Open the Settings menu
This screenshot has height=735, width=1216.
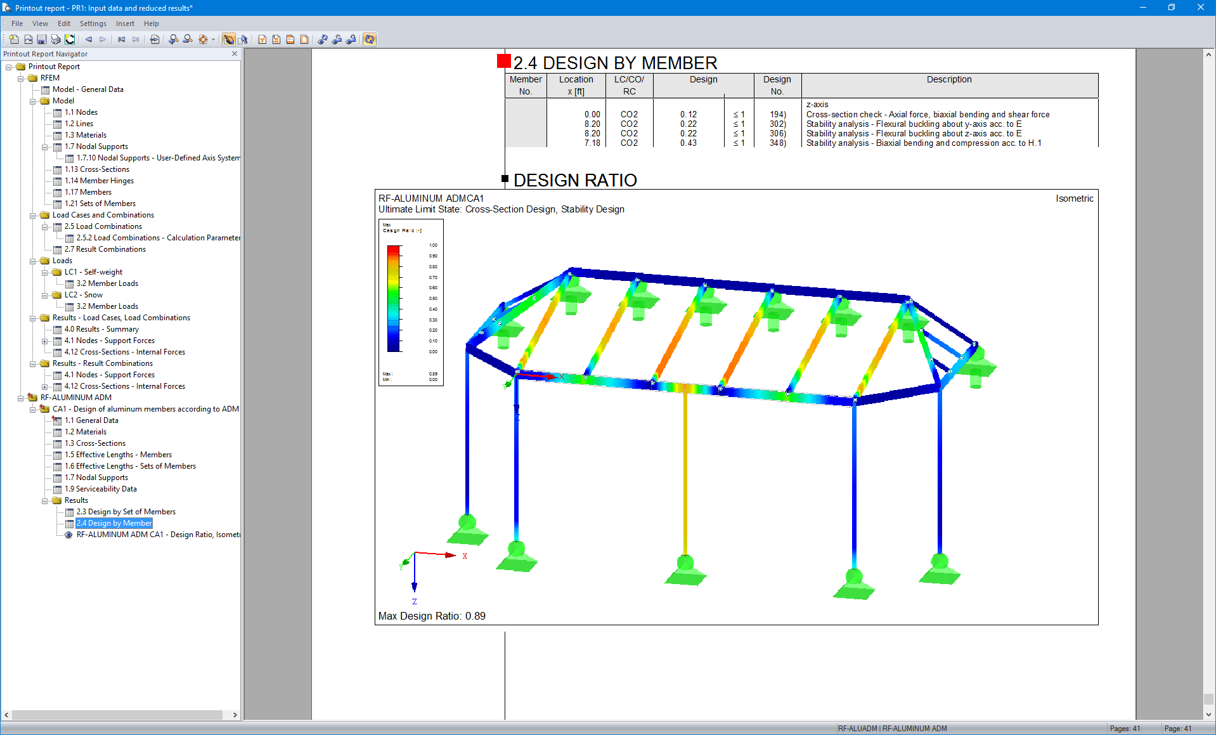(x=93, y=23)
